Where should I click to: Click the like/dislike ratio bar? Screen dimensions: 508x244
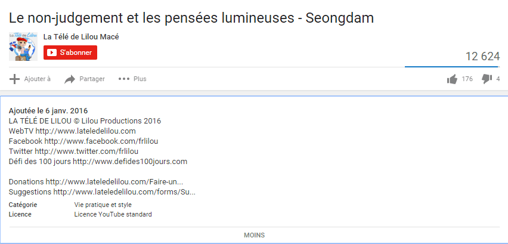[451, 67]
